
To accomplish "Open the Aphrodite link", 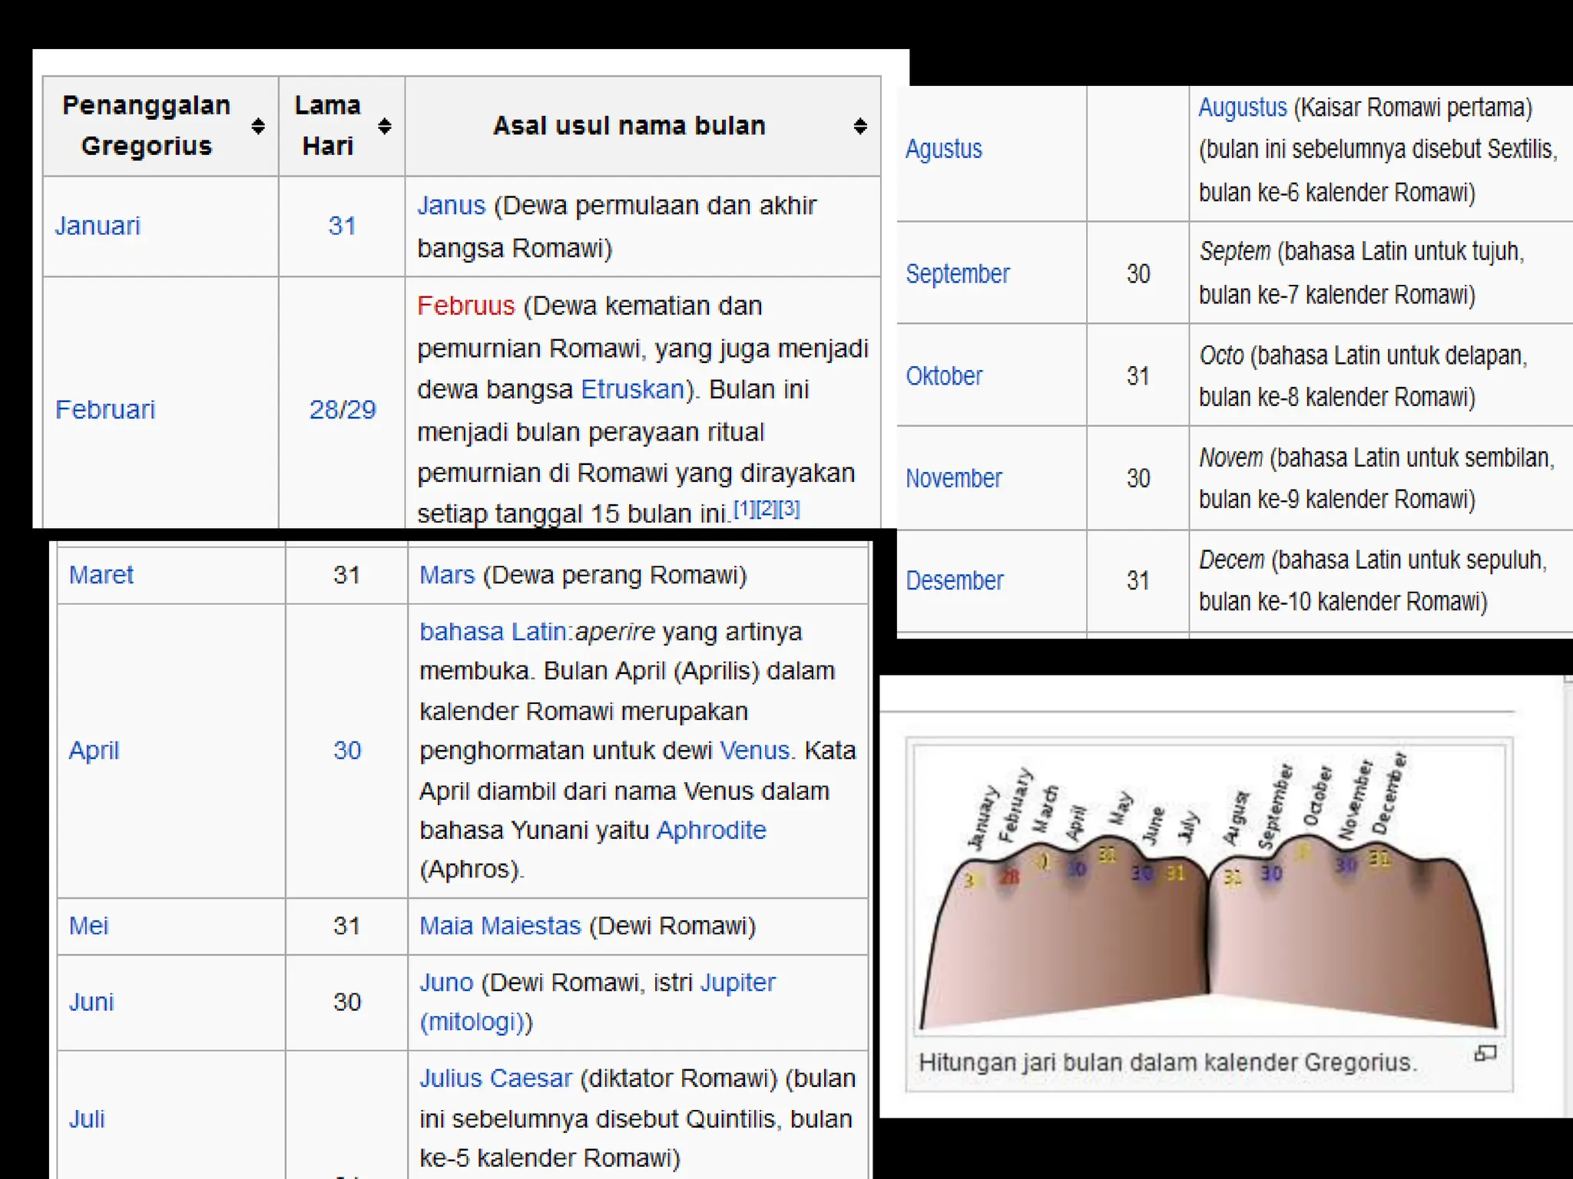I will pos(711,831).
